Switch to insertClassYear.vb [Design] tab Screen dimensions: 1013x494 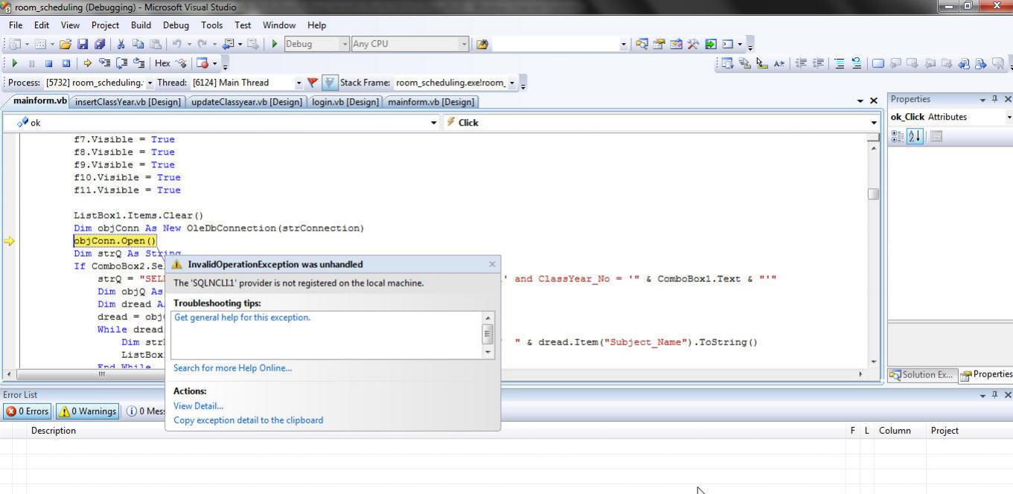(x=128, y=102)
